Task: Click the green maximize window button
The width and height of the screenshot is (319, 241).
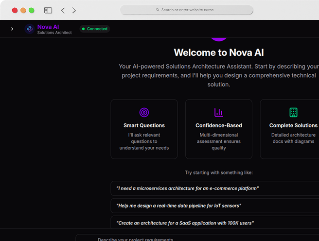Action: pyautogui.click(x=32, y=10)
